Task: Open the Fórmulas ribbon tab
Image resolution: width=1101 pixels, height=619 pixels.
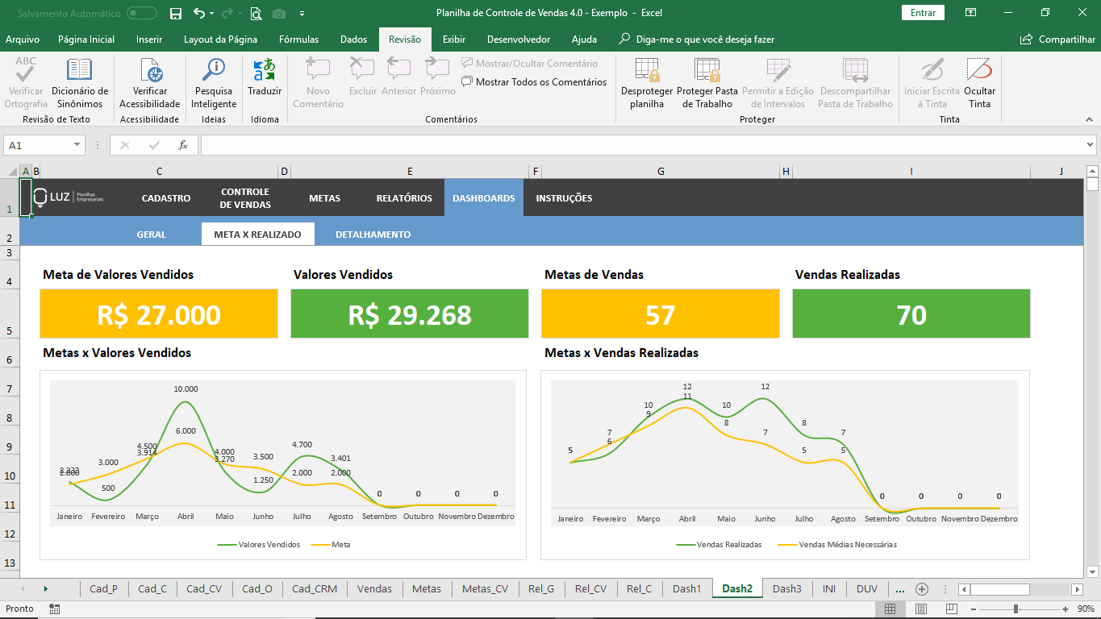Action: point(298,39)
